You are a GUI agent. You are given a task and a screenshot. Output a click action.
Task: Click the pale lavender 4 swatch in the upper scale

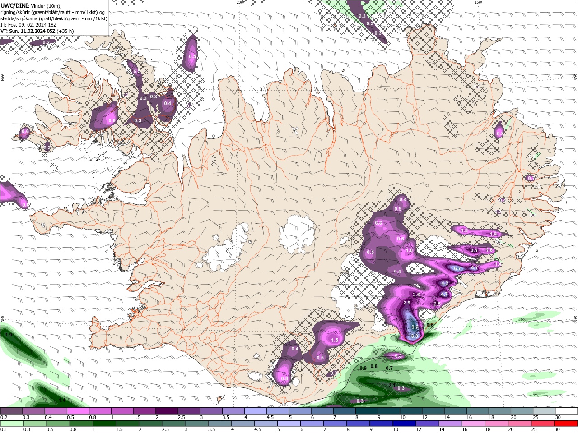256,411
